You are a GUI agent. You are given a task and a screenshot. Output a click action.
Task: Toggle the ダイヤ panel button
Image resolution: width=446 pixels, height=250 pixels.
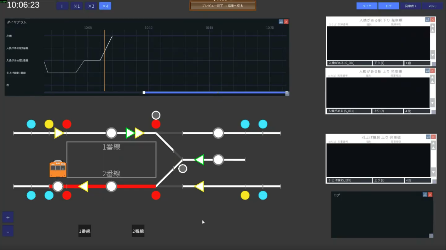[367, 6]
